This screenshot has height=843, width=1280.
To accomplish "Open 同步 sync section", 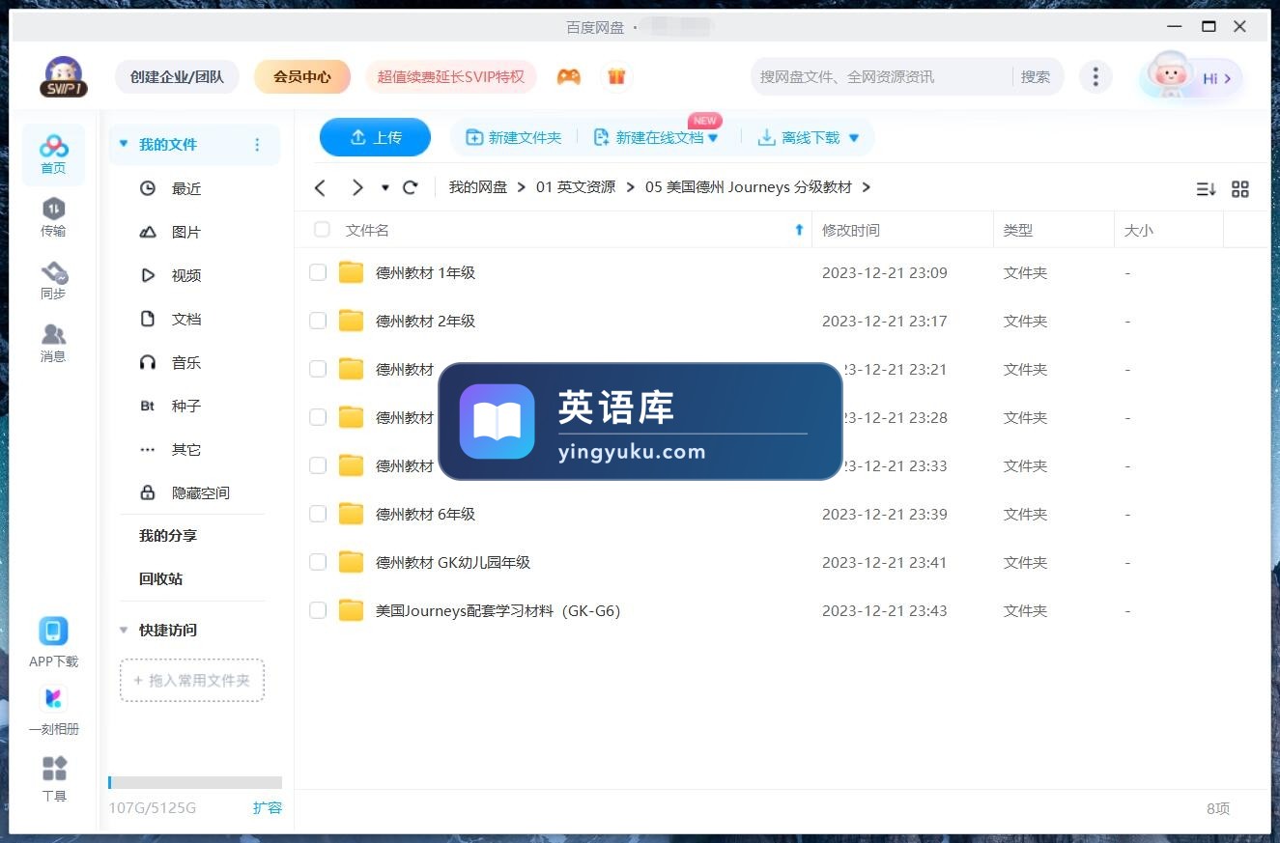I will 53,280.
